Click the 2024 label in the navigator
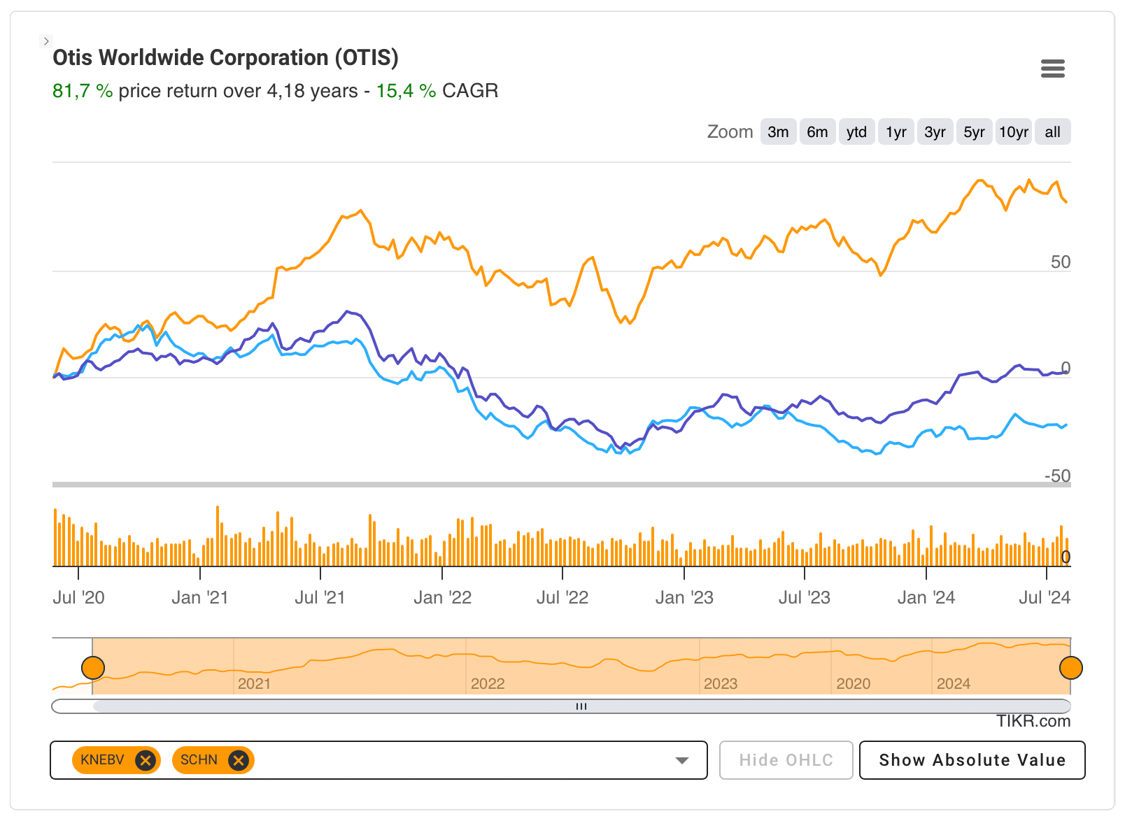The height and width of the screenshot is (821, 1125). point(954,683)
